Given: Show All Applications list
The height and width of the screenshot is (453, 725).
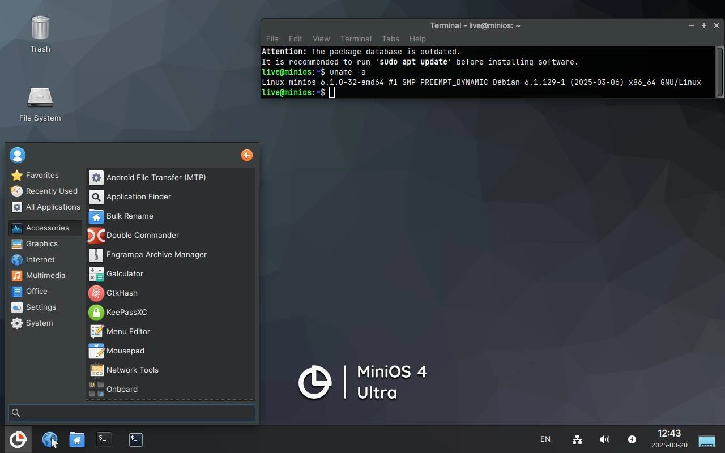Looking at the screenshot, I should click(x=45, y=207).
